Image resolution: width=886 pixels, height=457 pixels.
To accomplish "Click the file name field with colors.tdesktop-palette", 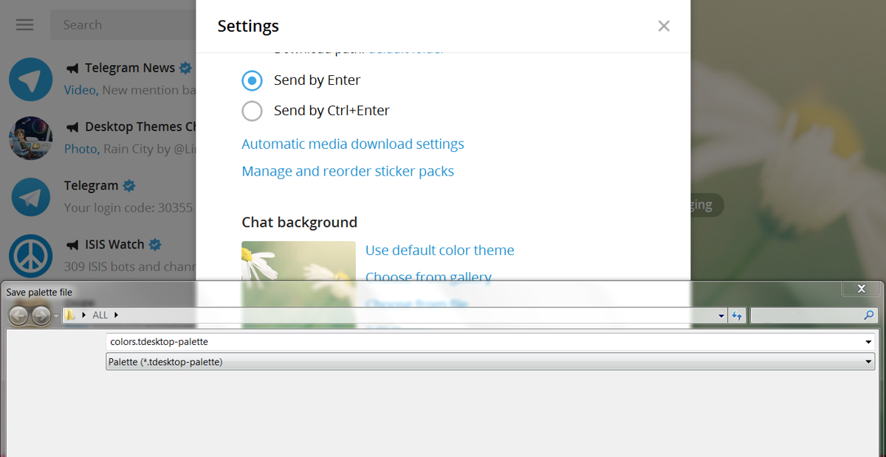I will tap(490, 342).
